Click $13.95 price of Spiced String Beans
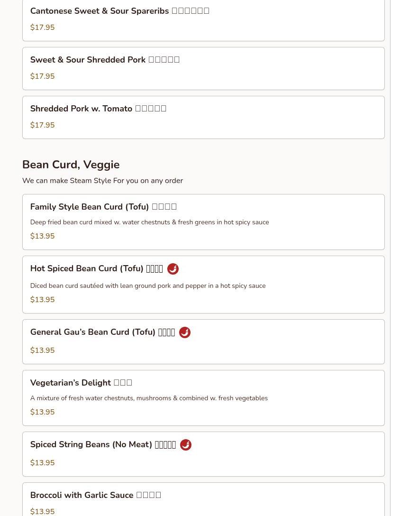 (42, 463)
